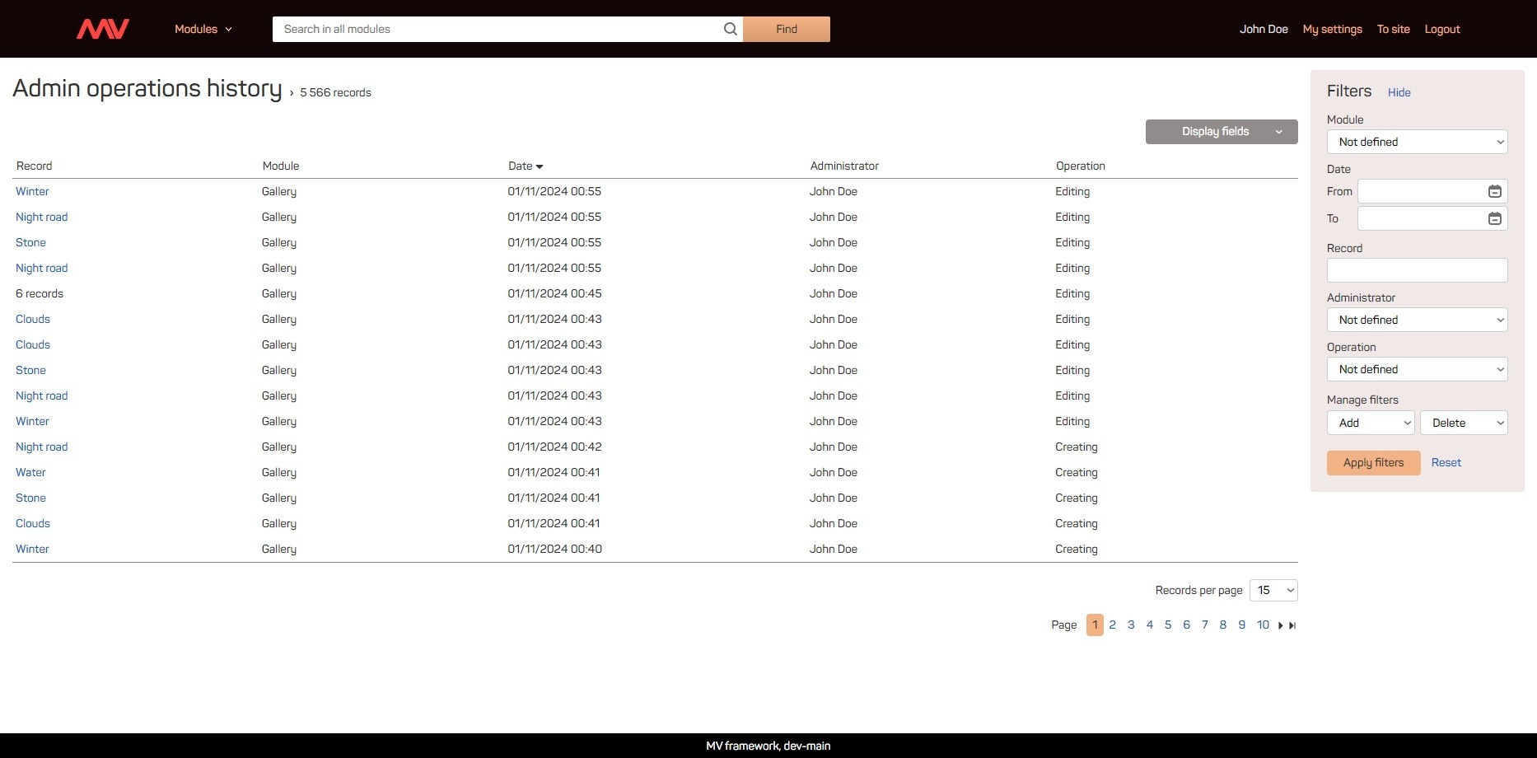Hide the Filters panel

click(x=1399, y=92)
